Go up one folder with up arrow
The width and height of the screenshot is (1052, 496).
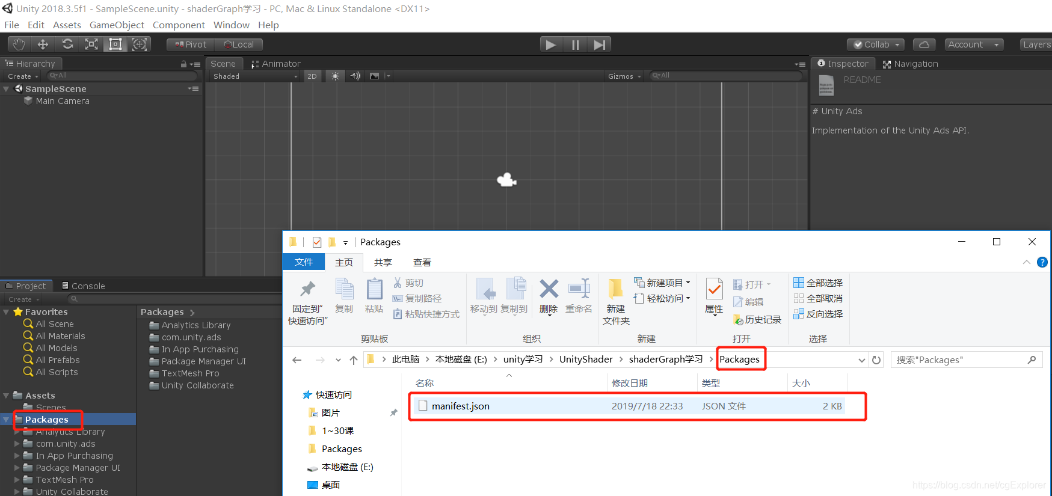[x=354, y=360]
